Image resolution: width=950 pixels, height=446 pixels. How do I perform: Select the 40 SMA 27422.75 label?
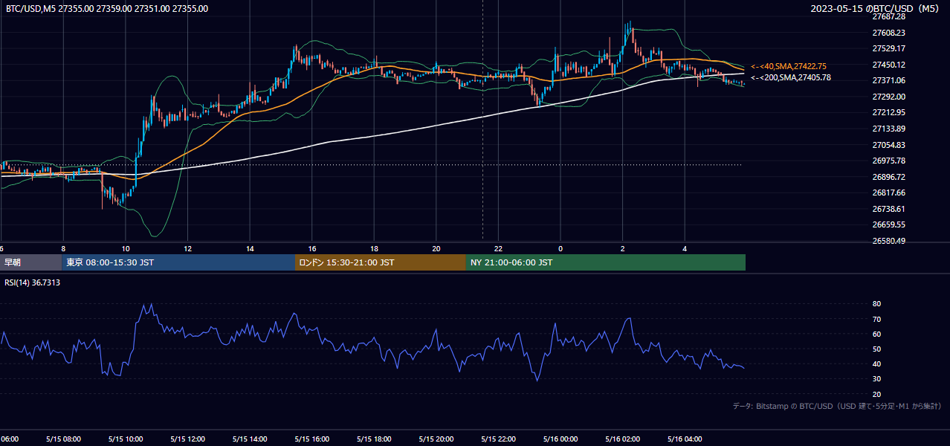click(x=789, y=66)
